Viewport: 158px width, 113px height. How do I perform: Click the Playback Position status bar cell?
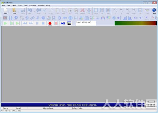77,108
